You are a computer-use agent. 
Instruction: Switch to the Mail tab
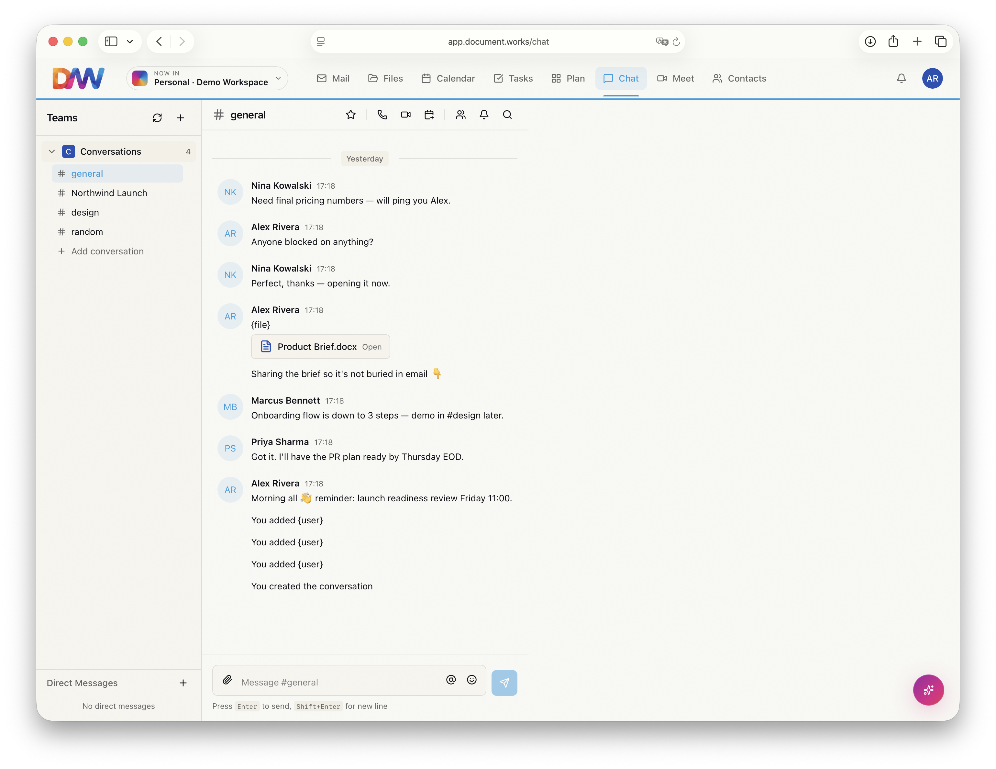333,78
